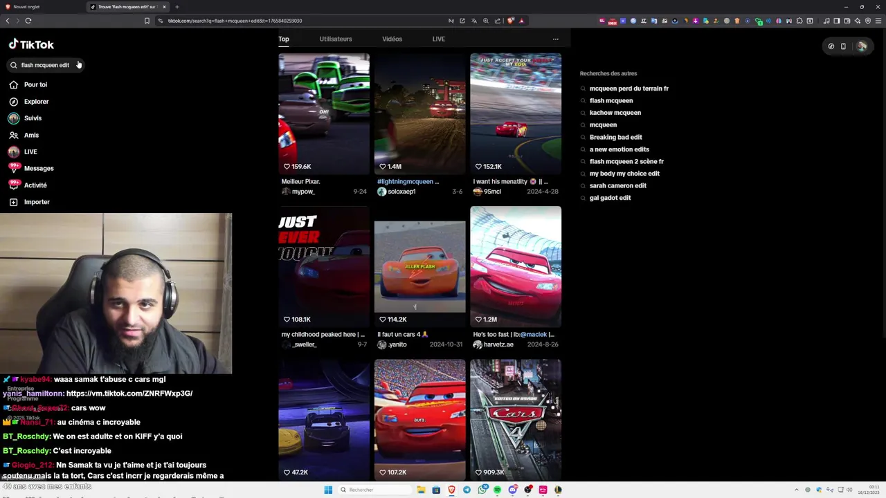The image size is (886, 498).
Task: Click the three-dots more options beside LIVE tab
Action: click(x=555, y=39)
